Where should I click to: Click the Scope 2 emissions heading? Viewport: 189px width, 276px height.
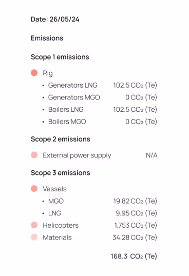pos(61,139)
